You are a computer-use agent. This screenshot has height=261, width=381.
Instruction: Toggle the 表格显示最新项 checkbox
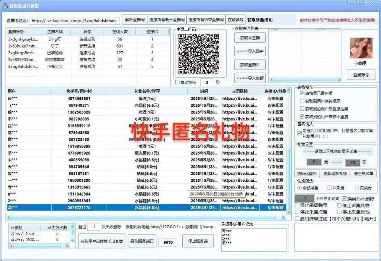pos(302,93)
